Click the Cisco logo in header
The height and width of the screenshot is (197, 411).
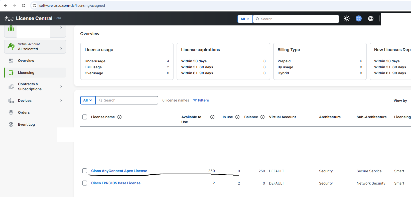(9, 19)
